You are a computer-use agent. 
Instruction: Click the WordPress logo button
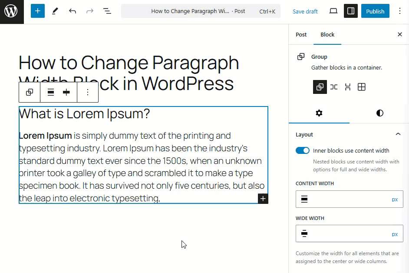point(12,12)
